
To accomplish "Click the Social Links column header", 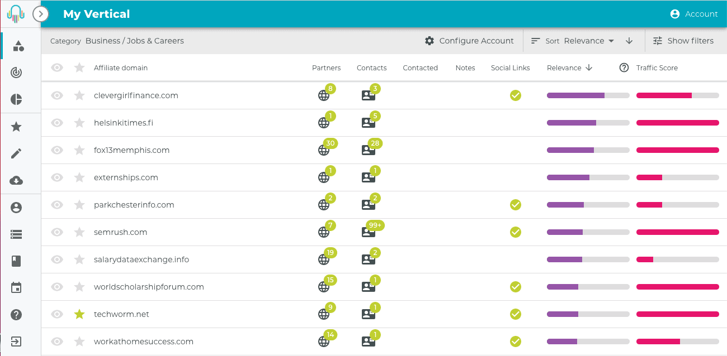I will coord(511,68).
